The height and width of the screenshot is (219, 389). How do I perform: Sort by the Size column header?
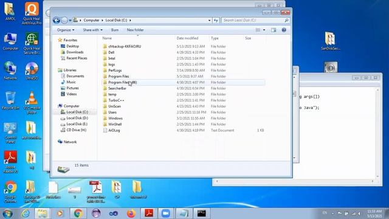[x=248, y=38]
